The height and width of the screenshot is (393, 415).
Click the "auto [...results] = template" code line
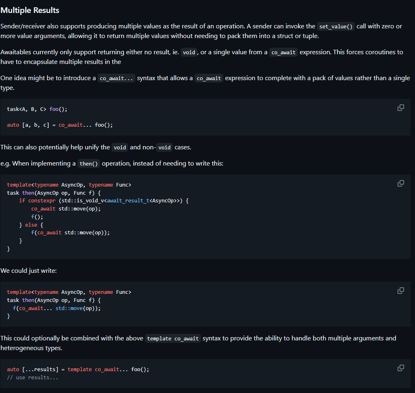[78, 369]
